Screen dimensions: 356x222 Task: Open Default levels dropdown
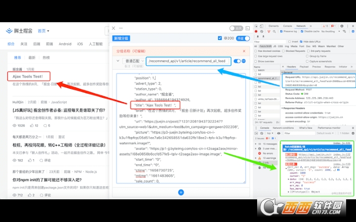coord(325,133)
